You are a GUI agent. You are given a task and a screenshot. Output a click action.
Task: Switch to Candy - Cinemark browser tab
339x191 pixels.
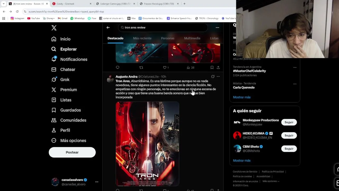(72, 4)
